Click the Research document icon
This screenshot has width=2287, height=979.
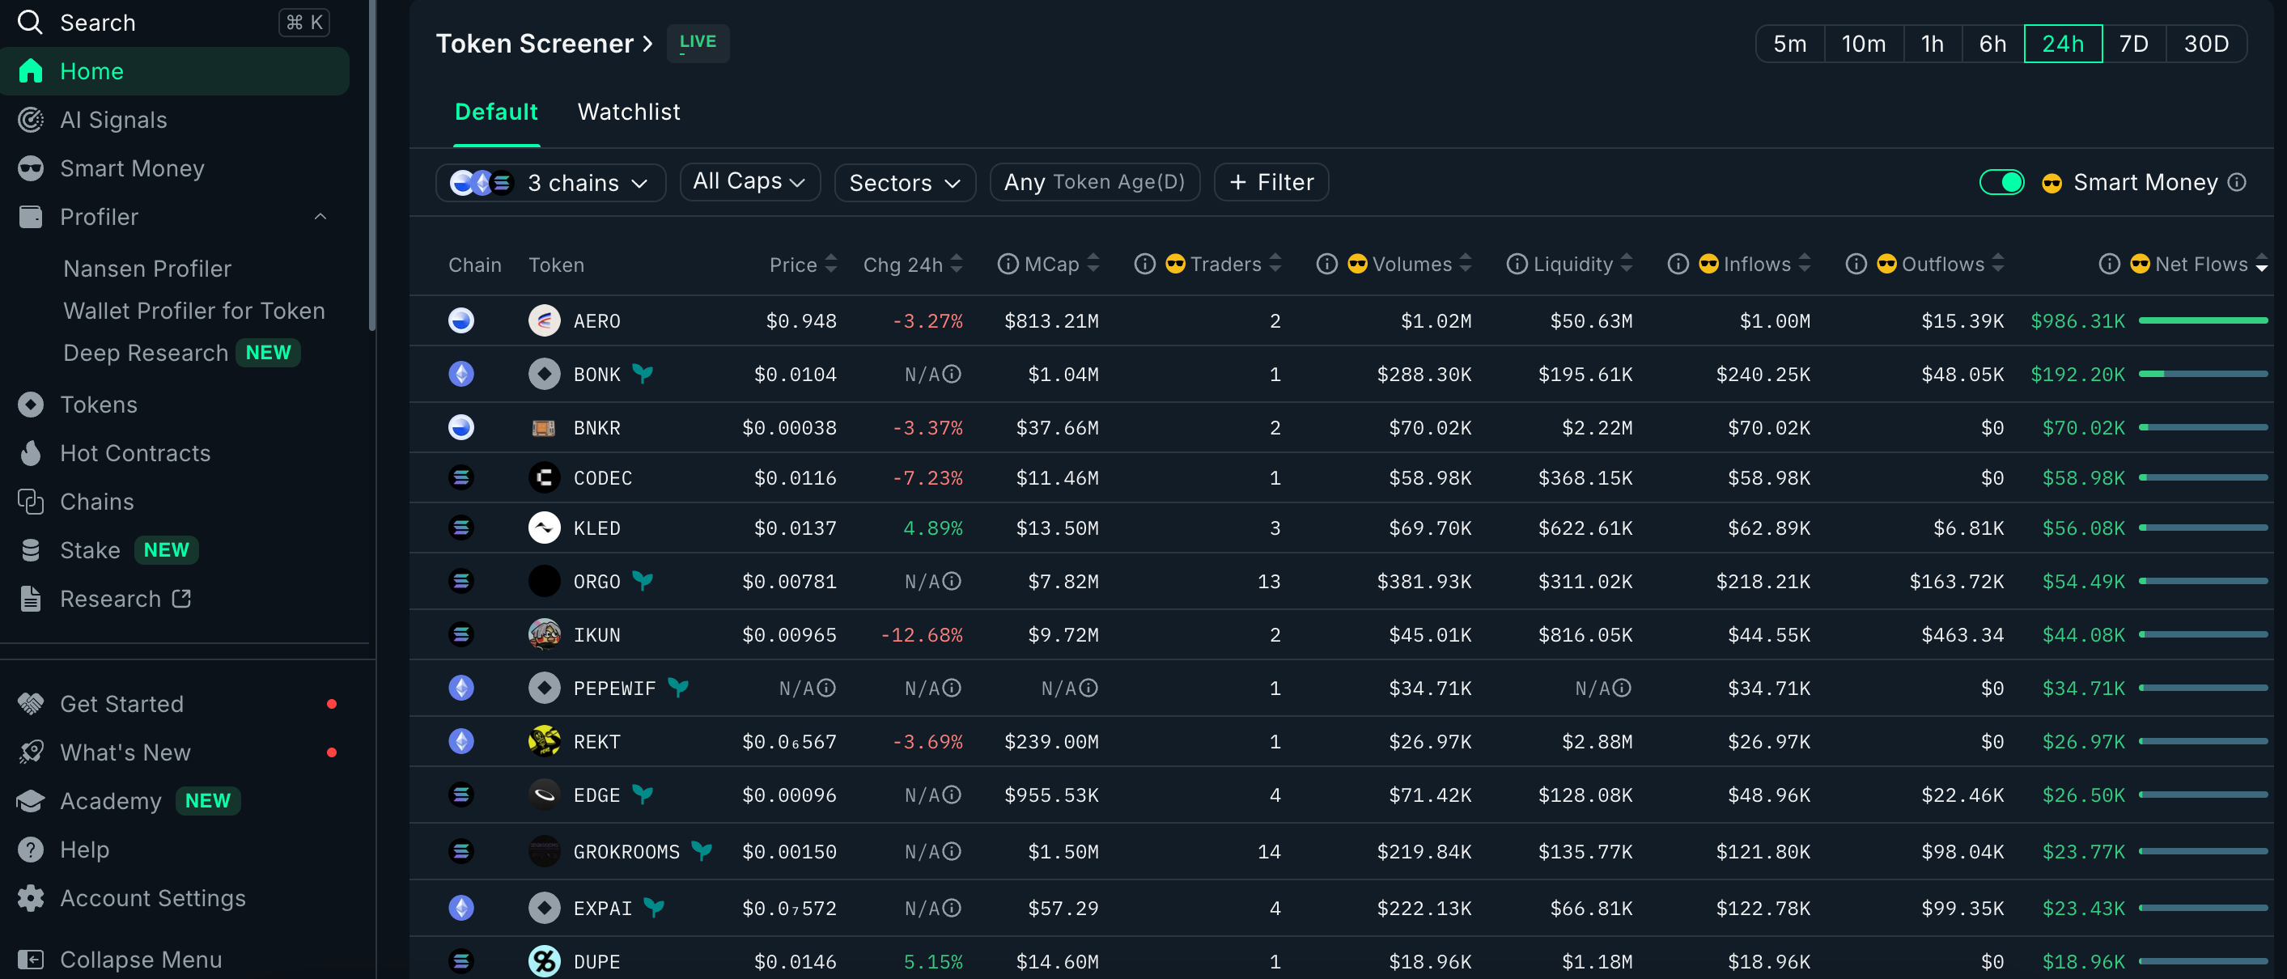coord(31,599)
